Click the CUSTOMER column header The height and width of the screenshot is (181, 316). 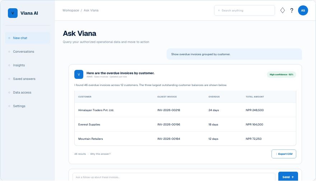[x=85, y=97]
